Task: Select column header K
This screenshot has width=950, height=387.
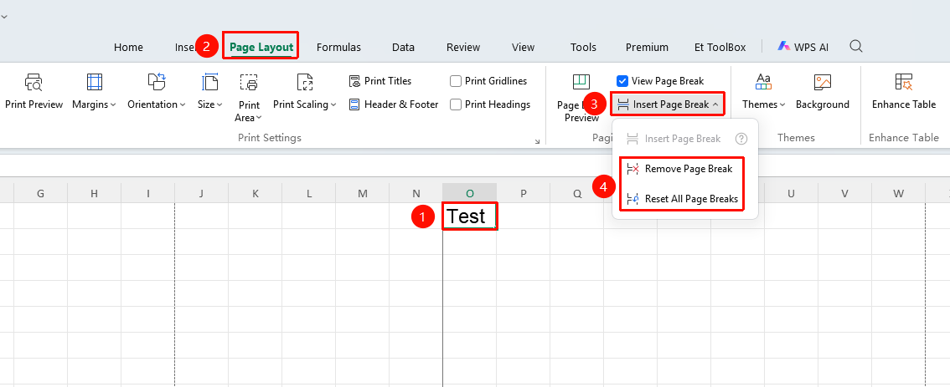Action: pyautogui.click(x=255, y=194)
